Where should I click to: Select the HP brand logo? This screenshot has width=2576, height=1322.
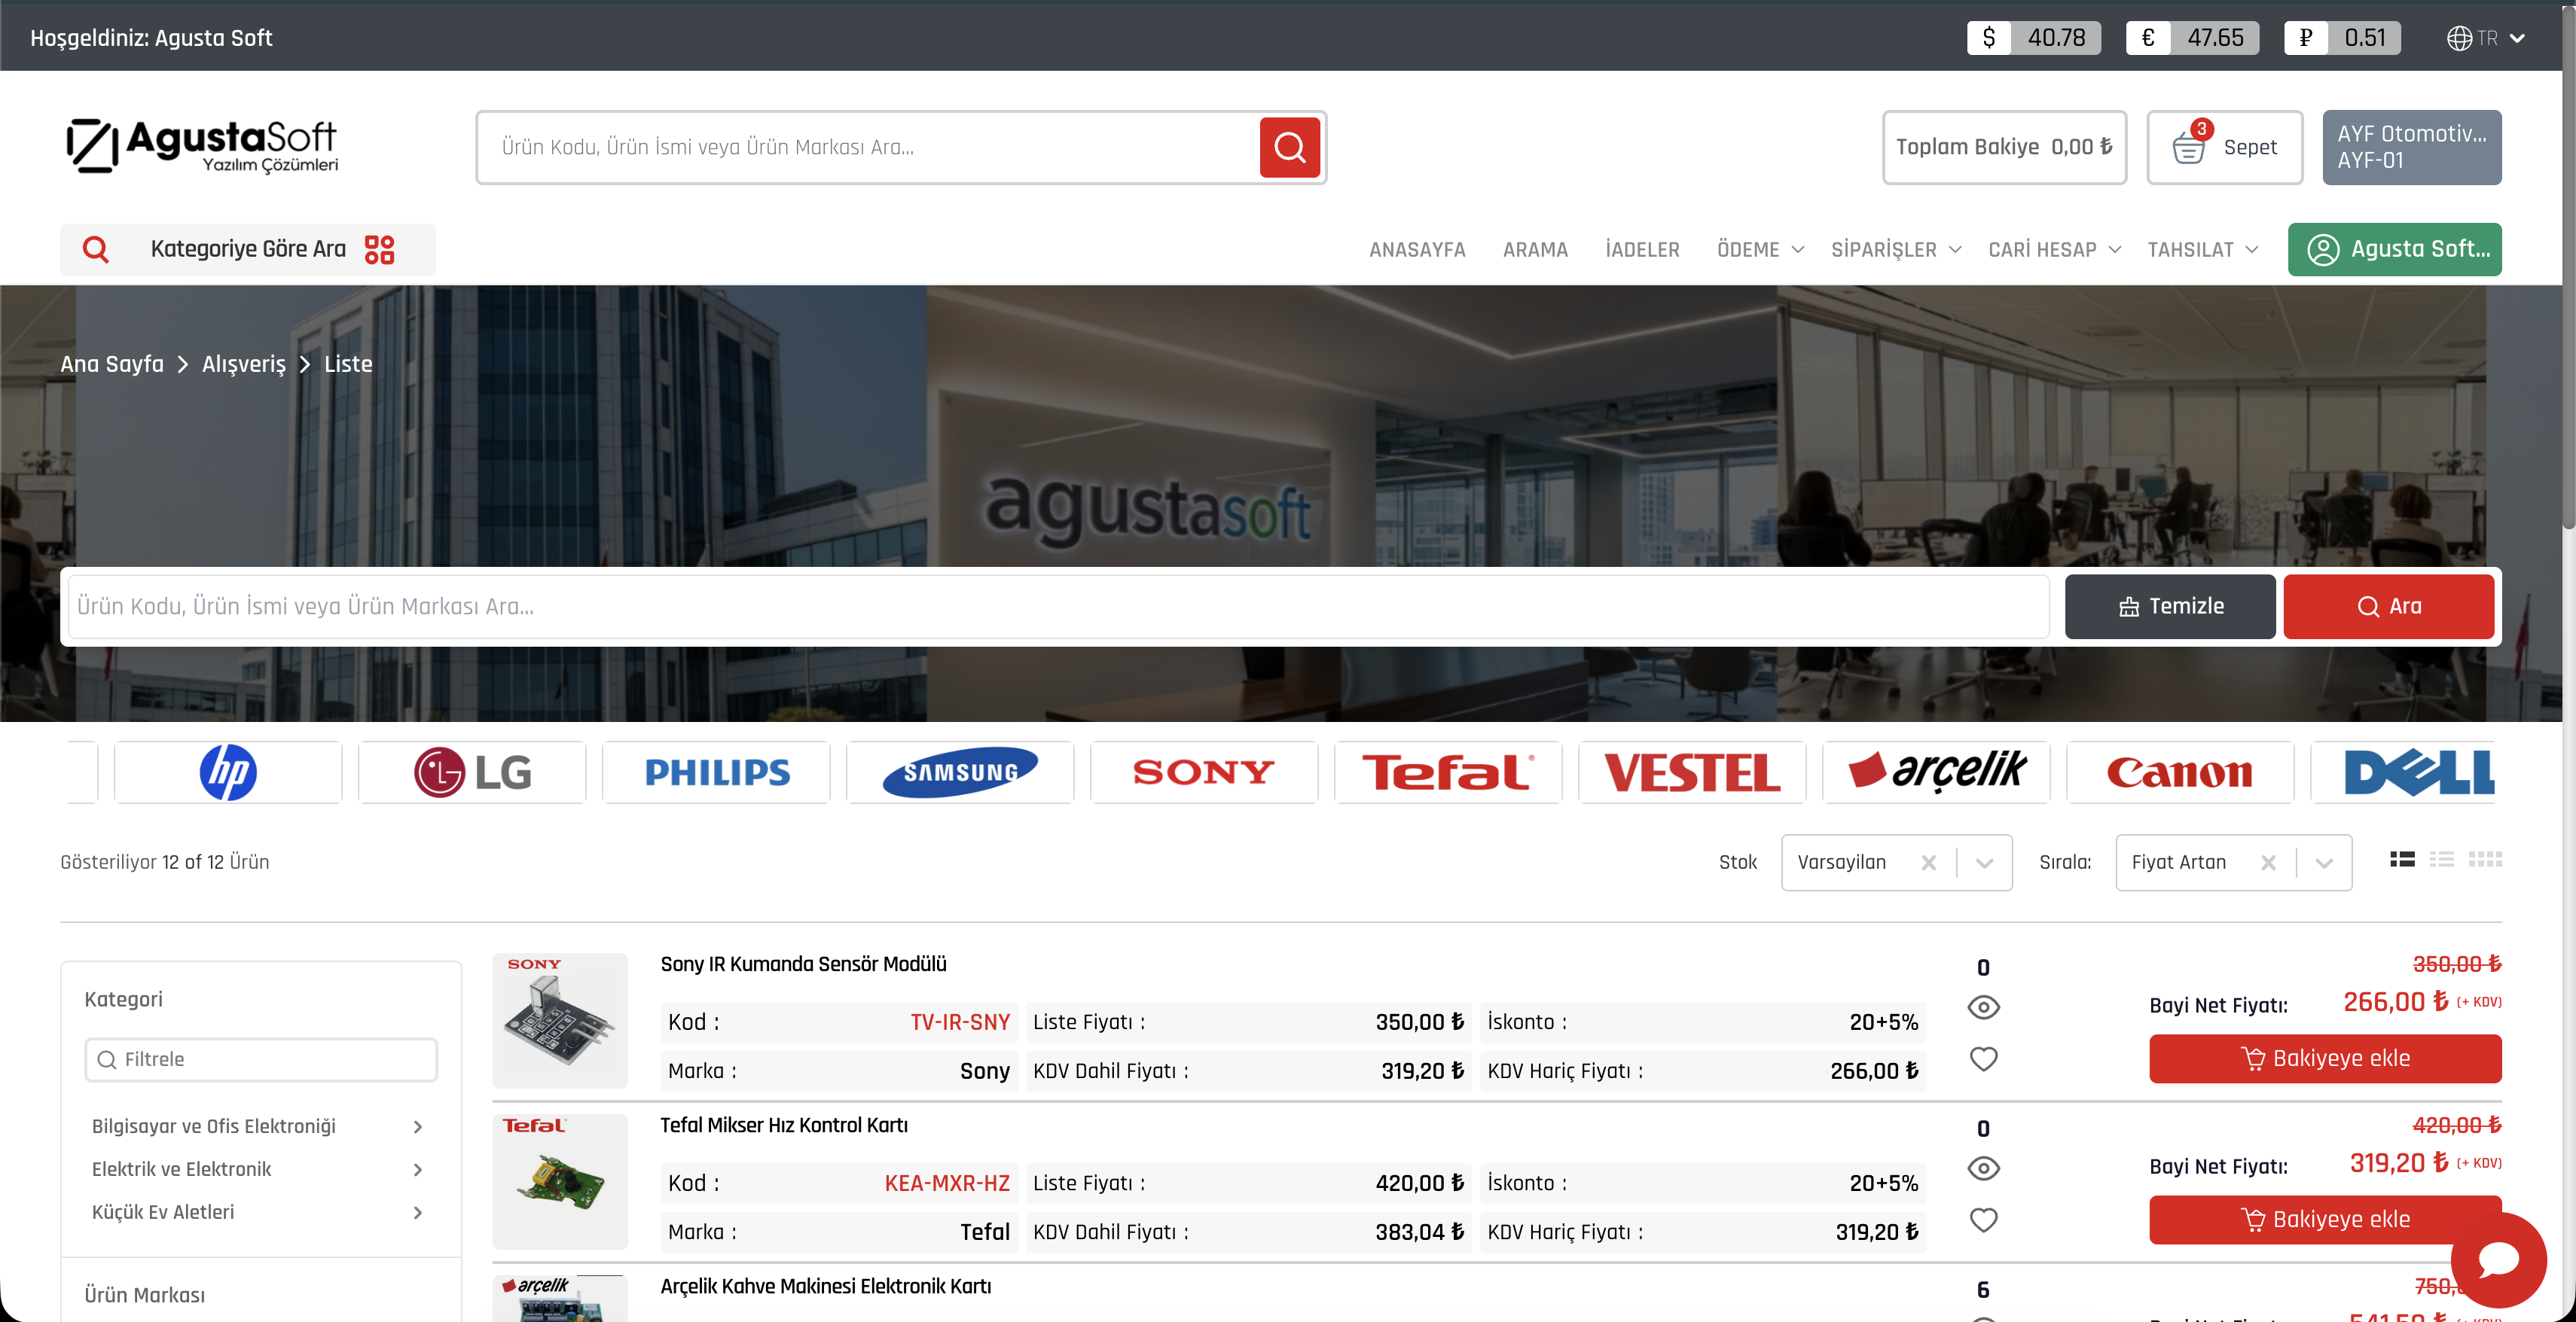[228, 772]
